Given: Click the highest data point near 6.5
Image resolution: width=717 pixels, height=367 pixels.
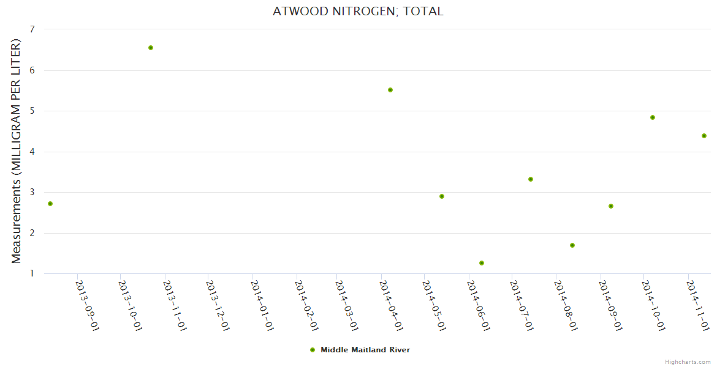Looking at the screenshot, I should click(151, 48).
